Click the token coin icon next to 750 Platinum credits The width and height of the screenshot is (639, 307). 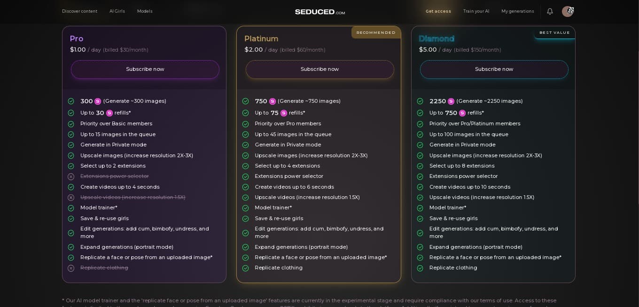pos(273,101)
